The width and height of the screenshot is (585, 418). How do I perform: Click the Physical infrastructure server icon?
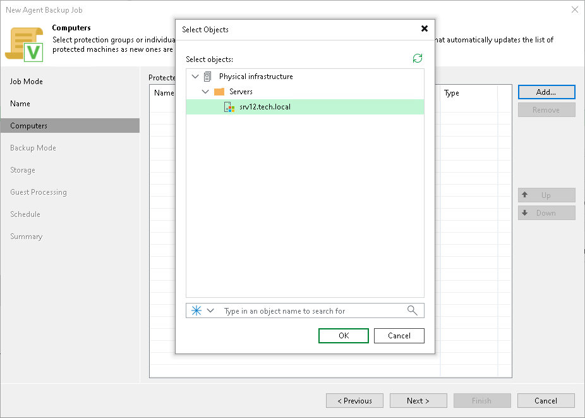tap(208, 77)
